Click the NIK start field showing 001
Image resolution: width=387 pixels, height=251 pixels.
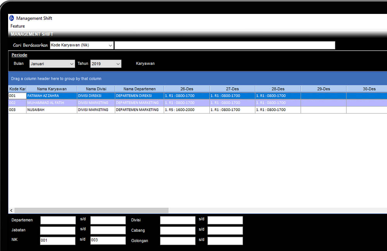(58, 241)
